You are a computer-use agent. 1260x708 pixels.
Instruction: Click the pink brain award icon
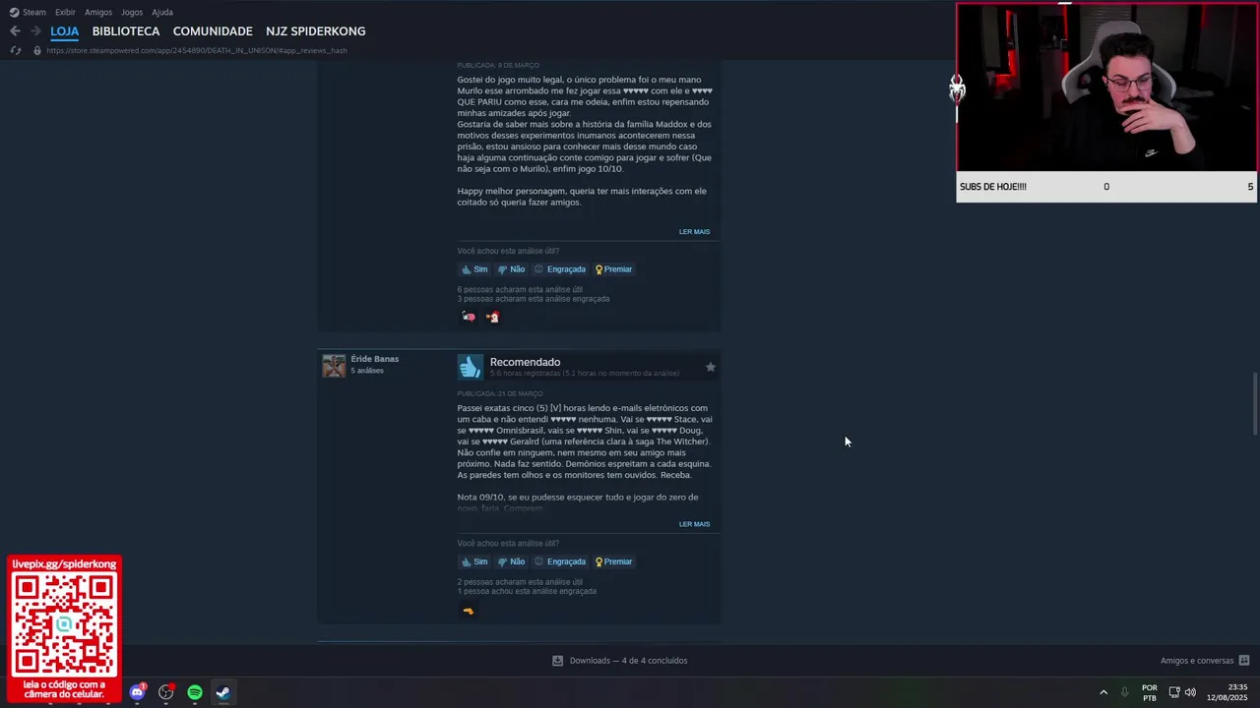coord(469,317)
